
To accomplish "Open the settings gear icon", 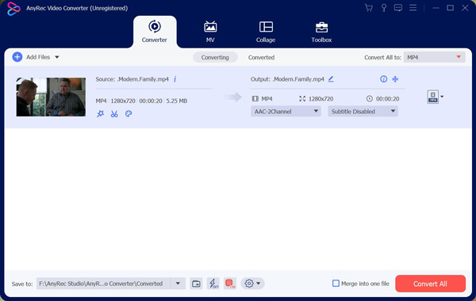I will pos(249,284).
